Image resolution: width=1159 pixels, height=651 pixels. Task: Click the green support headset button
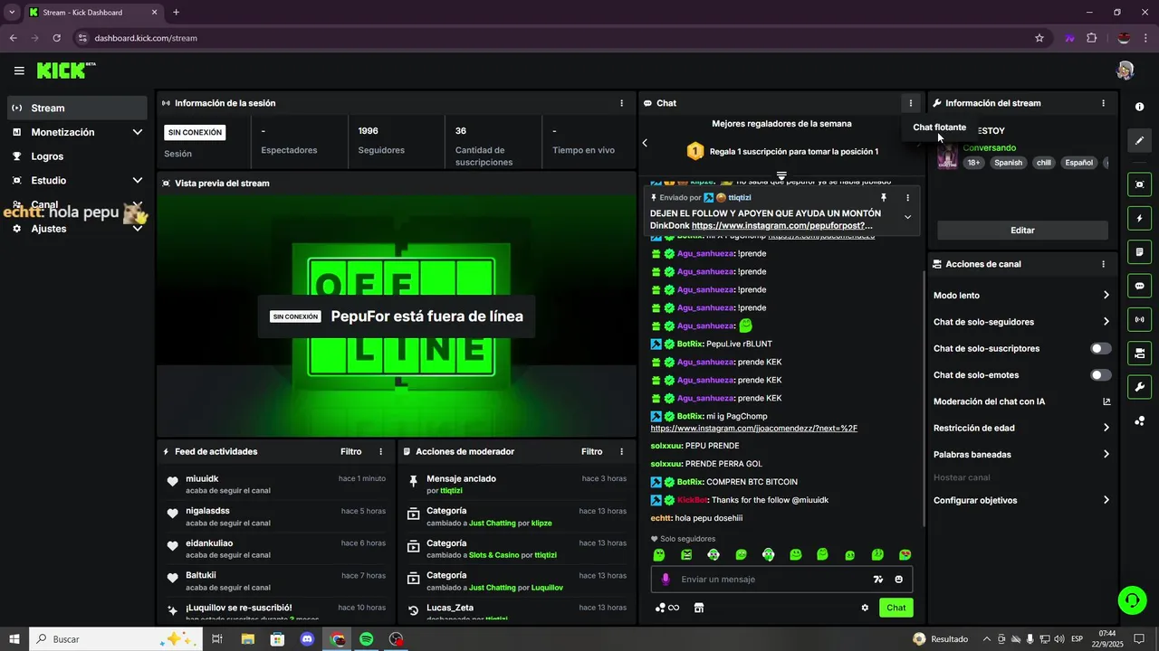click(x=1131, y=599)
